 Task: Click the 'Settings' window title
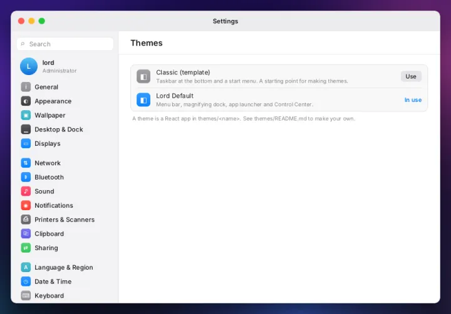225,21
